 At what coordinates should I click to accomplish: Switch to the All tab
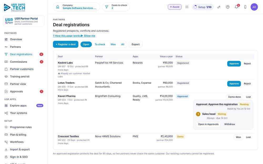point(123,44)
